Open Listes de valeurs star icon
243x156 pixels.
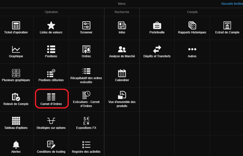pyautogui.click(x=51, y=26)
